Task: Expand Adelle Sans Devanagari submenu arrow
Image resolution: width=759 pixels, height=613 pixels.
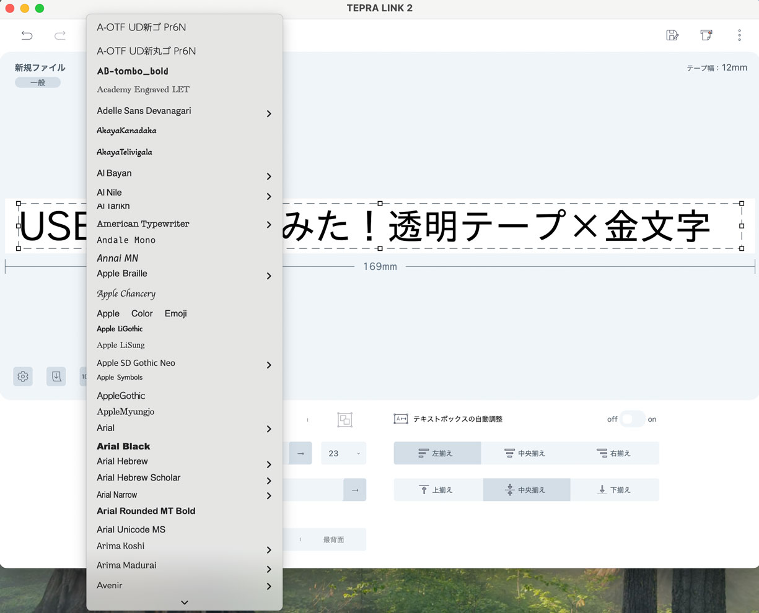Action: click(x=269, y=113)
